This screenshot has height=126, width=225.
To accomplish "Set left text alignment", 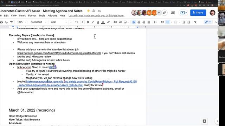I will (x=134, y=22).
